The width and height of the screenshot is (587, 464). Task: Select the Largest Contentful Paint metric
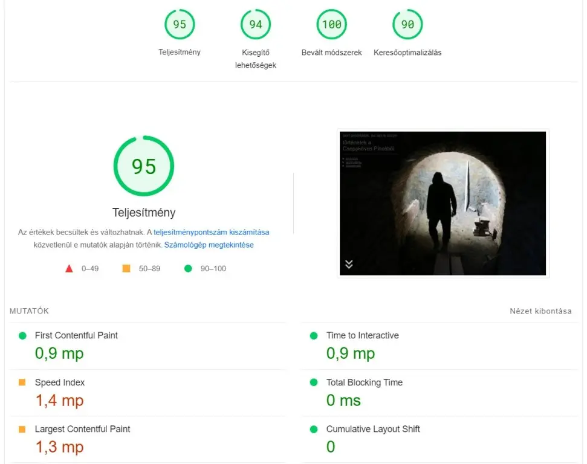pos(82,429)
